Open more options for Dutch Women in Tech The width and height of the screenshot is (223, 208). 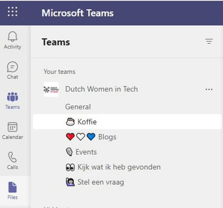coord(209,89)
